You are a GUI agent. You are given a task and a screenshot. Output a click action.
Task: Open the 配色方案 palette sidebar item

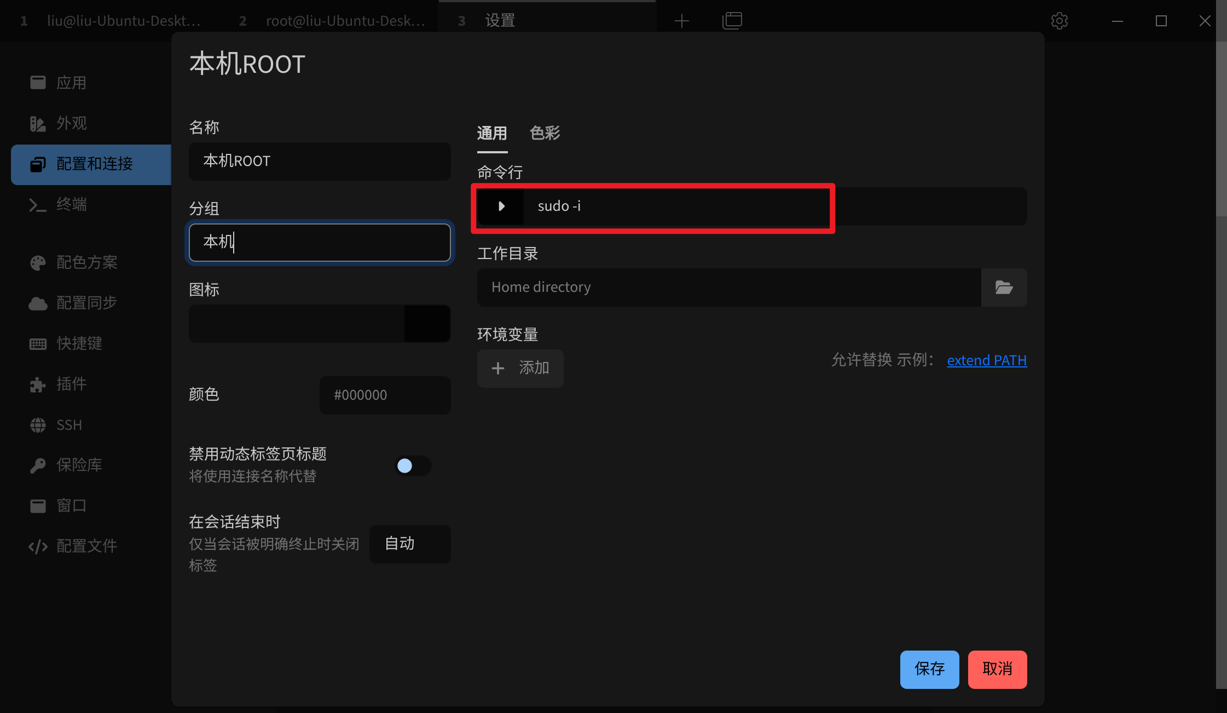click(x=86, y=262)
